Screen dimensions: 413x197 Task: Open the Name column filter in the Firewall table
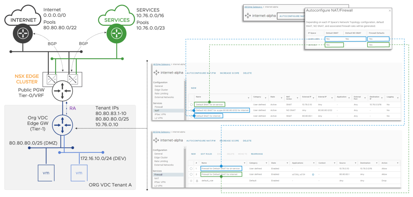[x=245, y=163]
